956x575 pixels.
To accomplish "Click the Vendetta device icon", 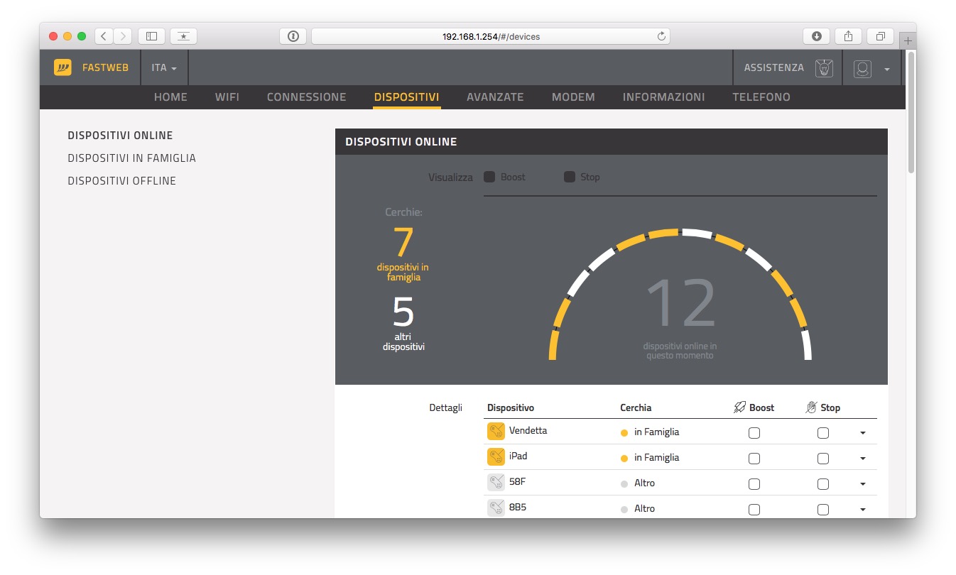I will (496, 431).
